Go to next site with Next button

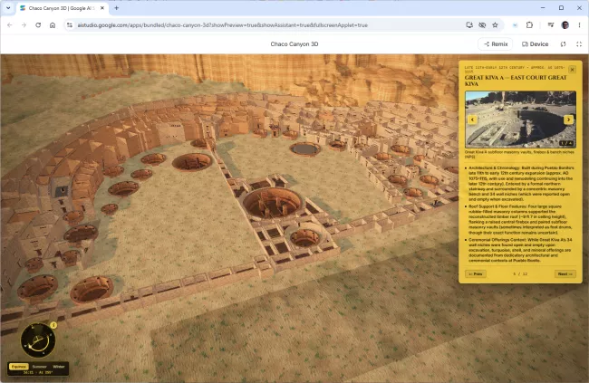point(565,274)
